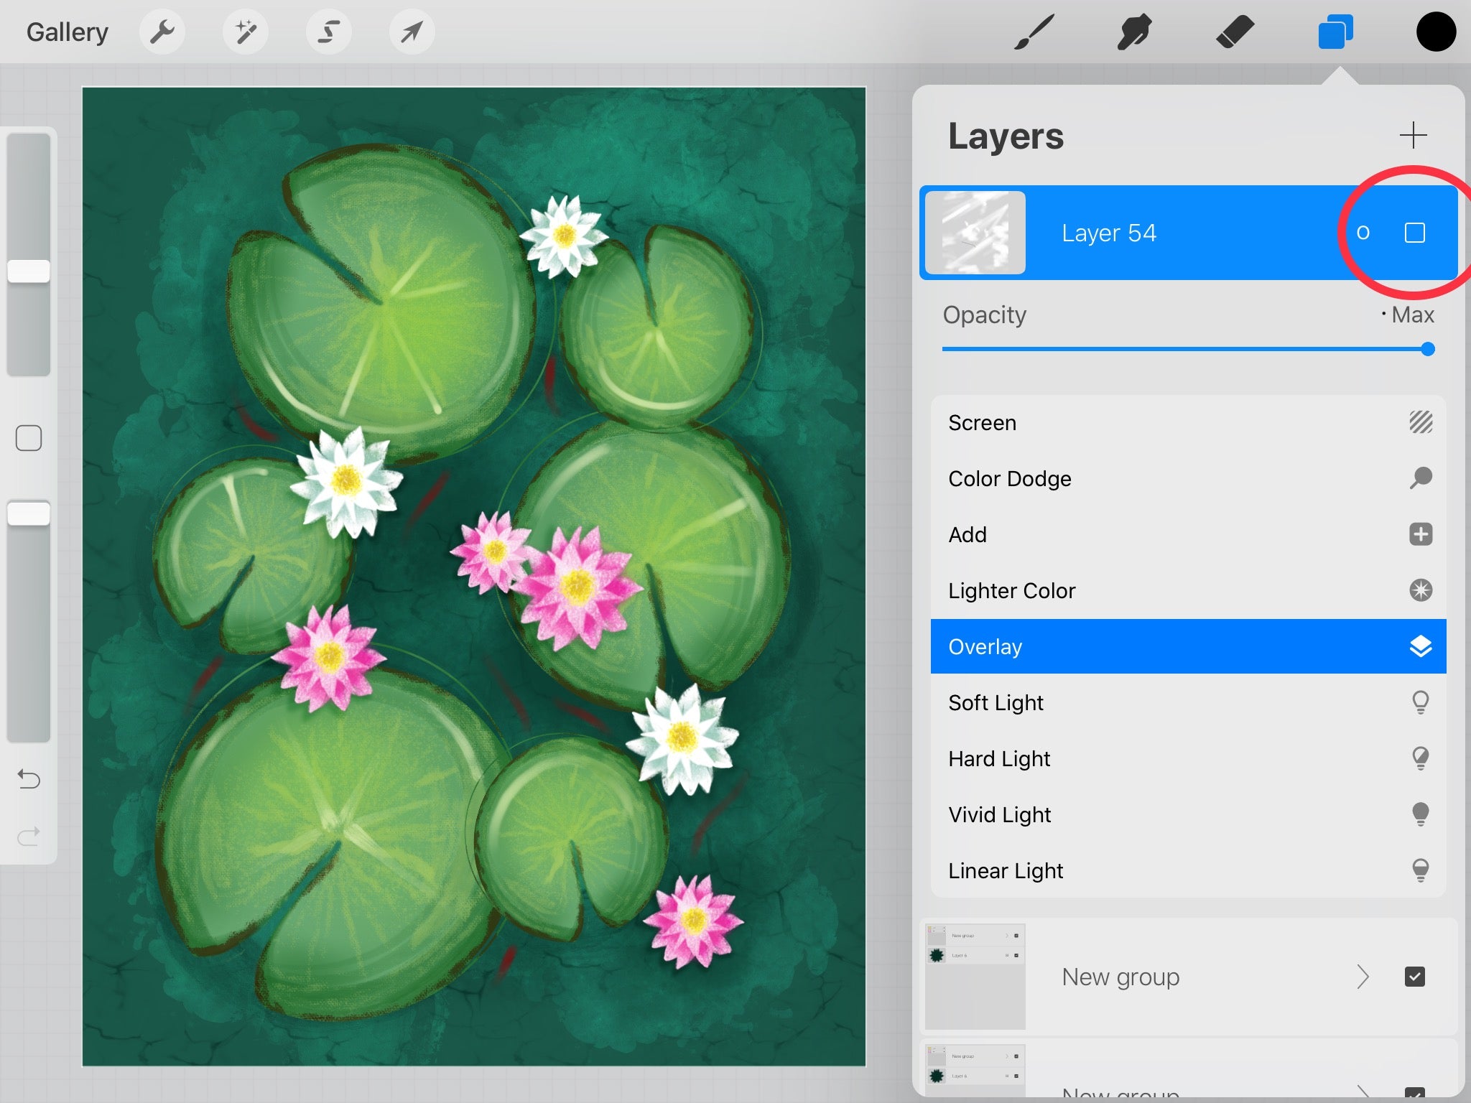The height and width of the screenshot is (1103, 1471).
Task: Open the Actions wrench menu
Action: [162, 32]
